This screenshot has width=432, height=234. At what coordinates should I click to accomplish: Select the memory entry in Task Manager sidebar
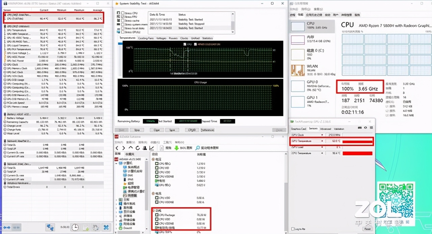click(312, 40)
